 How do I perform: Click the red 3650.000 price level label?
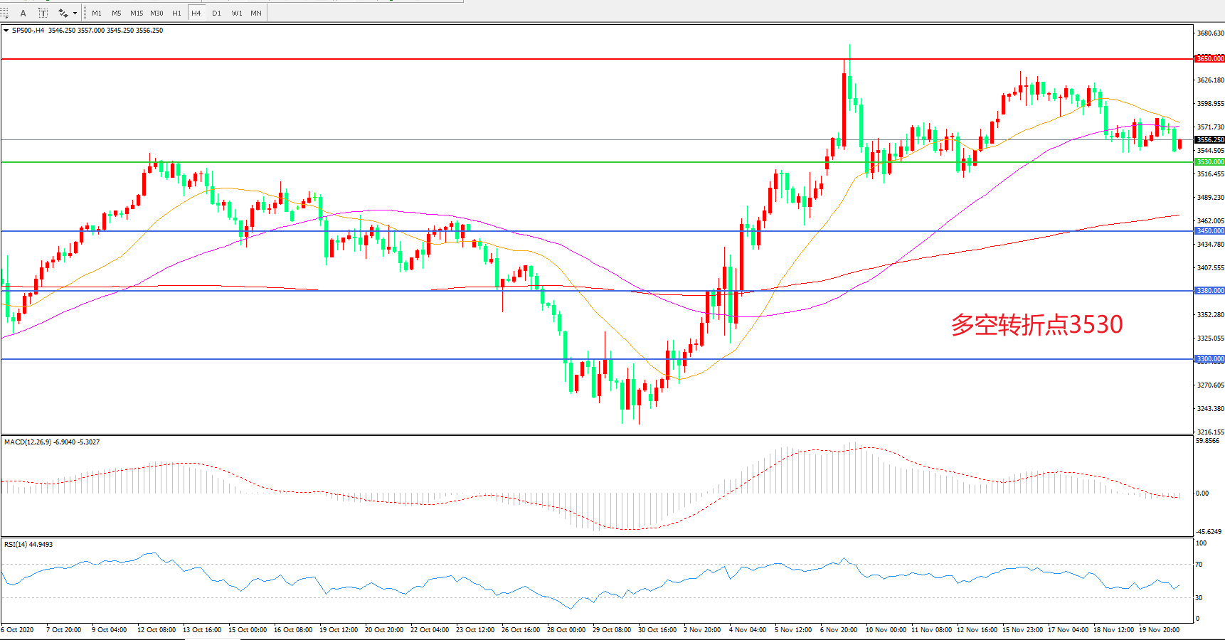pos(1209,59)
